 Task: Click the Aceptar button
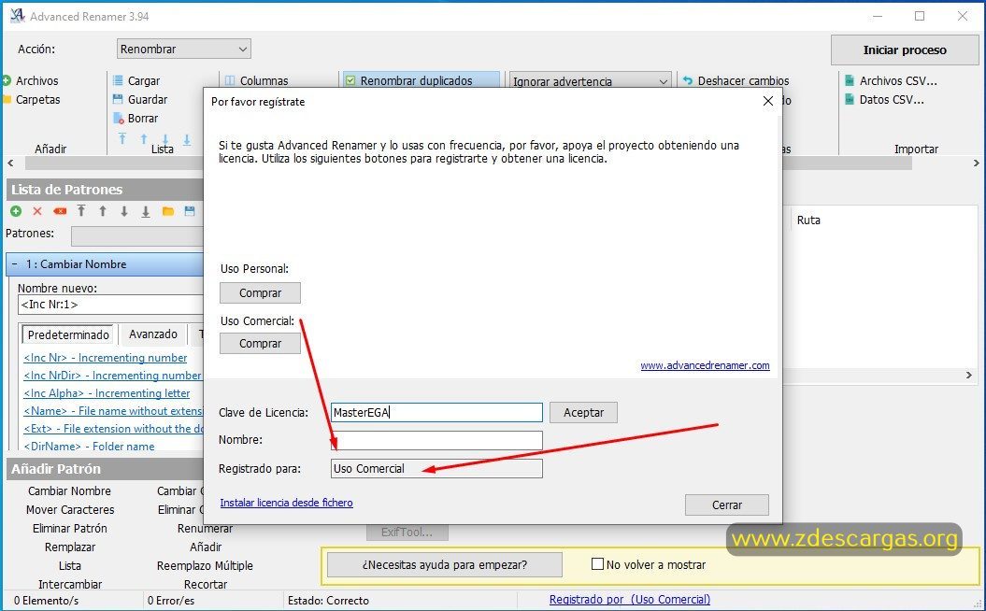(x=583, y=412)
